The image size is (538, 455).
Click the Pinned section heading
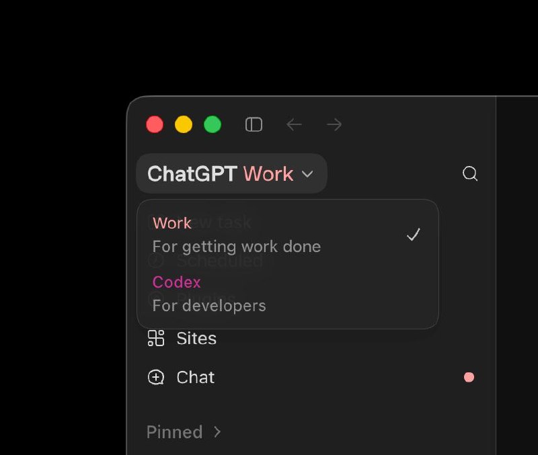174,431
